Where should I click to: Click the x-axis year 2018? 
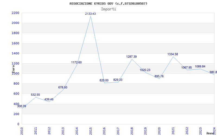point(132,131)
